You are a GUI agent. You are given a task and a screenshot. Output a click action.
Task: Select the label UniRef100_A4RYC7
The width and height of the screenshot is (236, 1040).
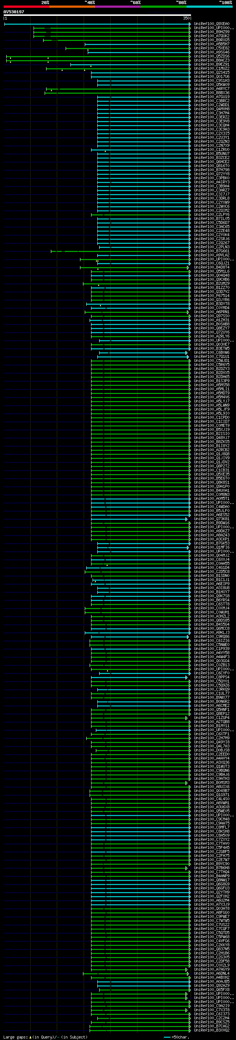[x=212, y=89]
